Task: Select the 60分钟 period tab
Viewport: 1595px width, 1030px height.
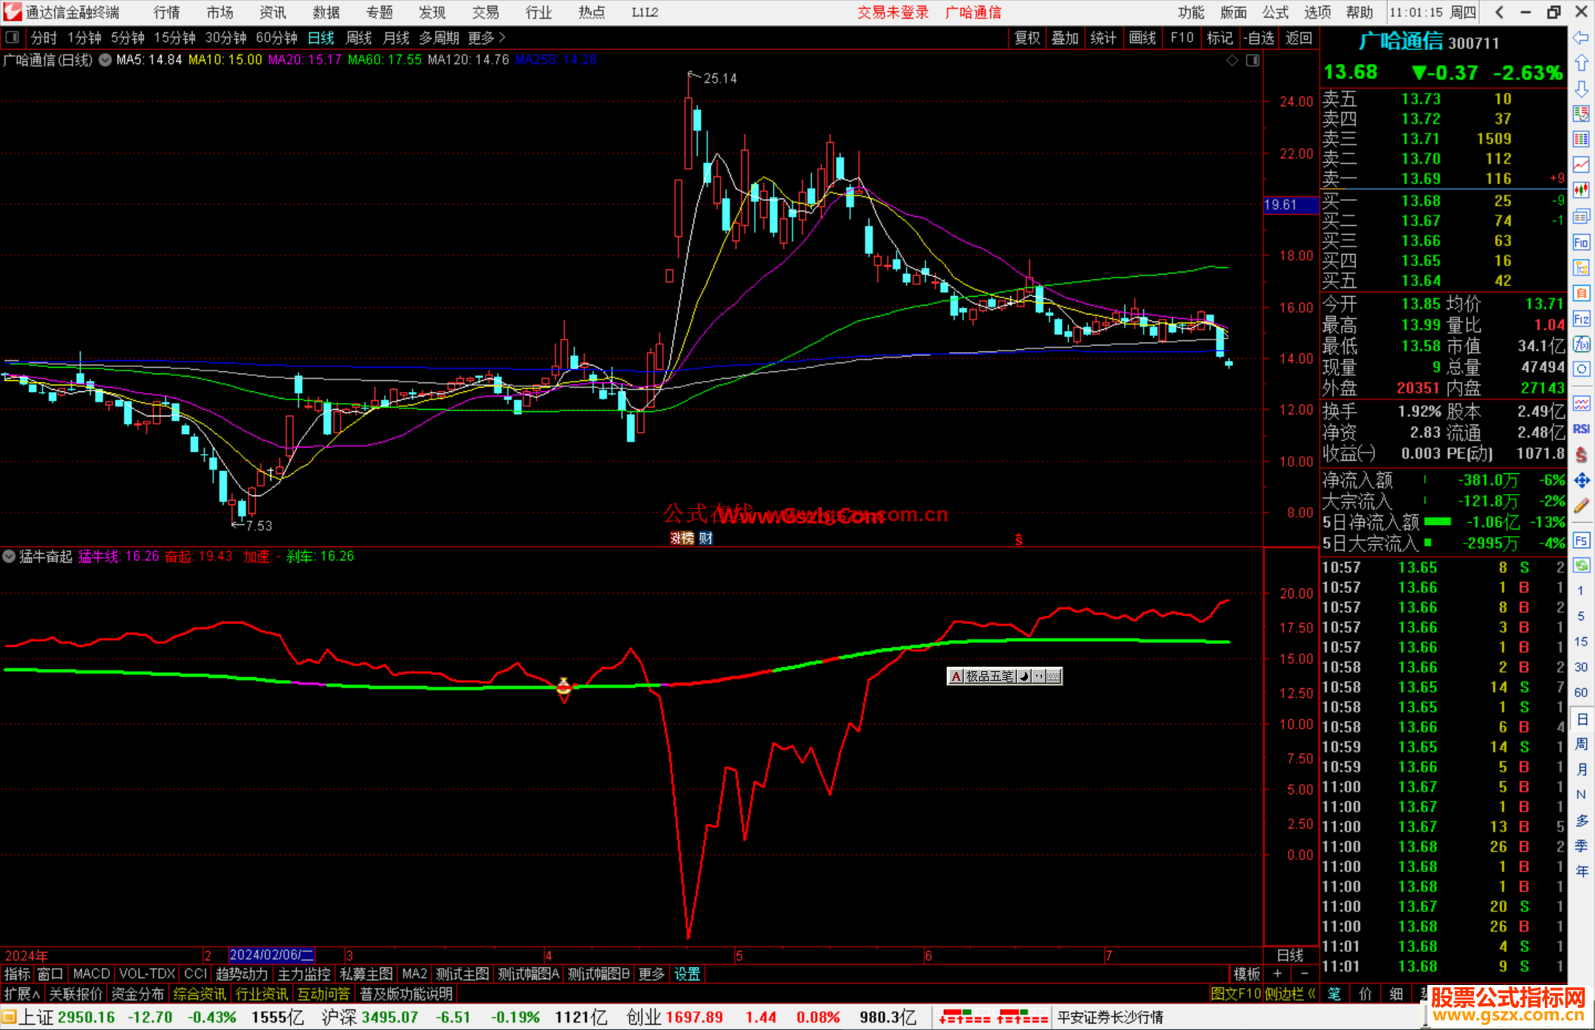Action: tap(276, 38)
